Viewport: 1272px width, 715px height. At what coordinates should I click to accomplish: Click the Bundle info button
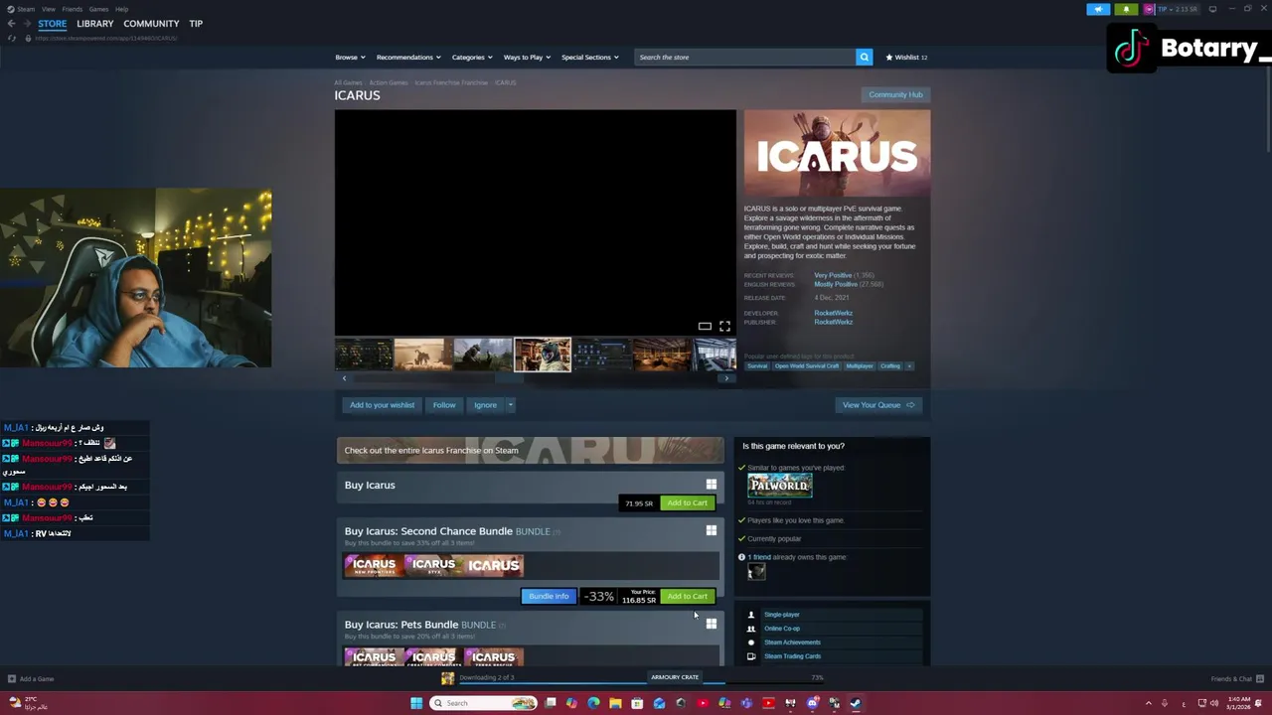point(549,596)
